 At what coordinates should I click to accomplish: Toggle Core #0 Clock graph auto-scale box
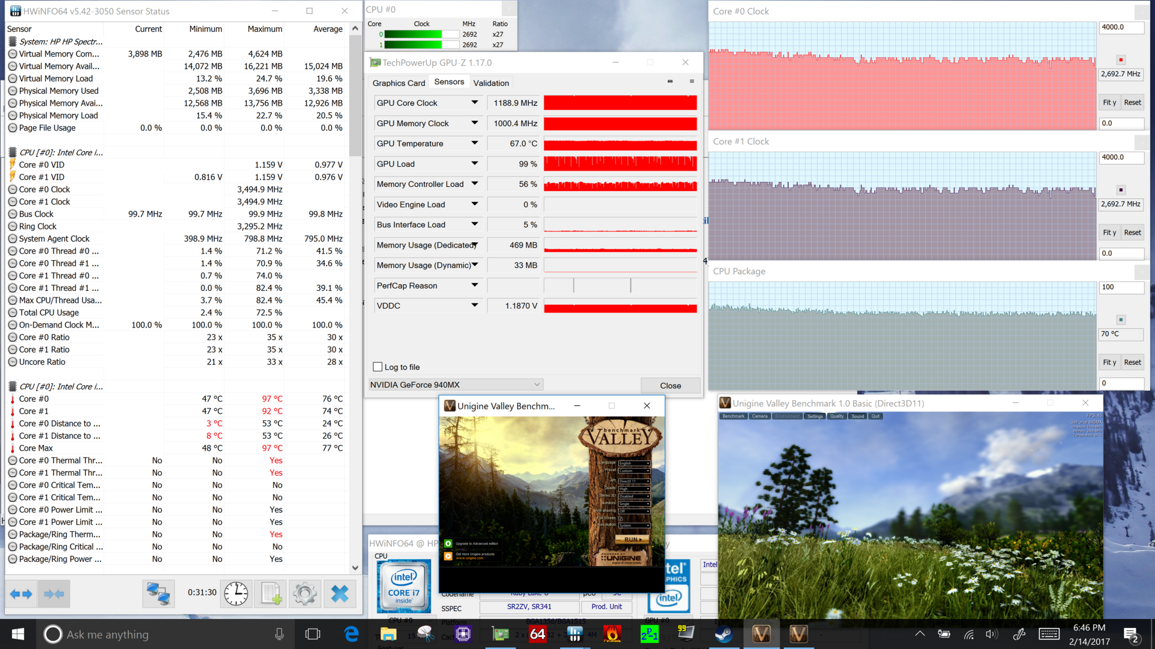(1121, 60)
